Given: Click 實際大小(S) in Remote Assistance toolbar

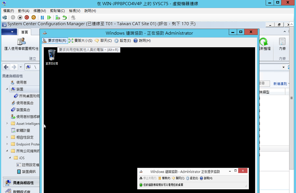Looking at the screenshot, I should click(80, 41).
